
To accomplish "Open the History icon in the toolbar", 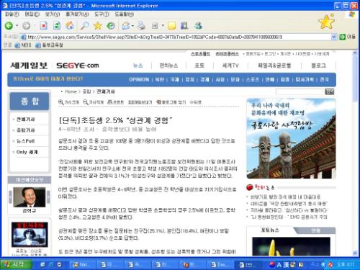I will pos(111,25).
